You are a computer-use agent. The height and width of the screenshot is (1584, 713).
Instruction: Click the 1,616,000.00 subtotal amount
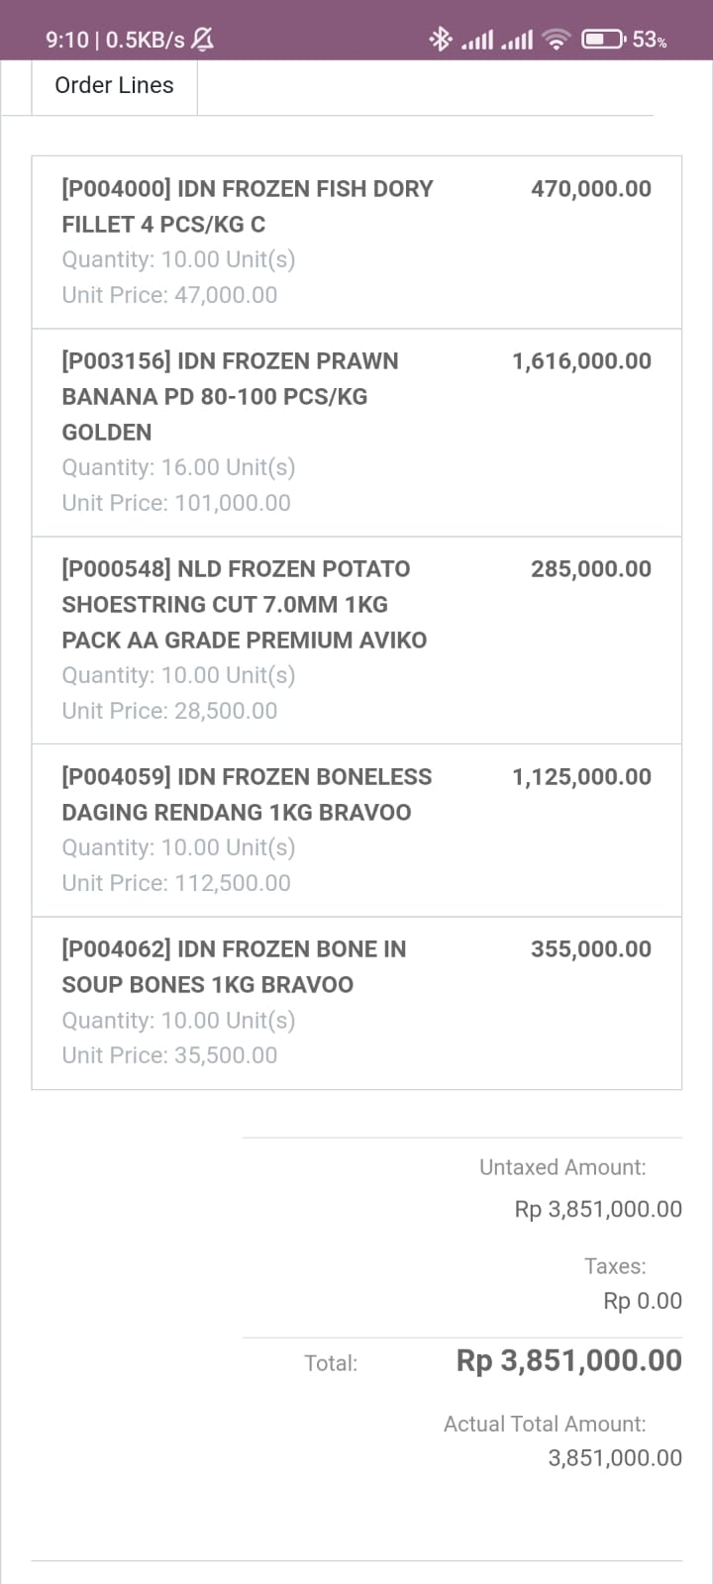click(x=581, y=361)
